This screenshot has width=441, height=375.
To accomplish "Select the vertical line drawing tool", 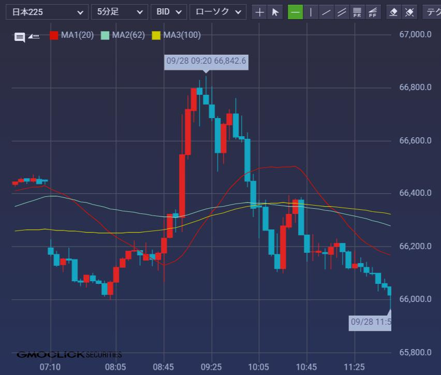I will [311, 12].
